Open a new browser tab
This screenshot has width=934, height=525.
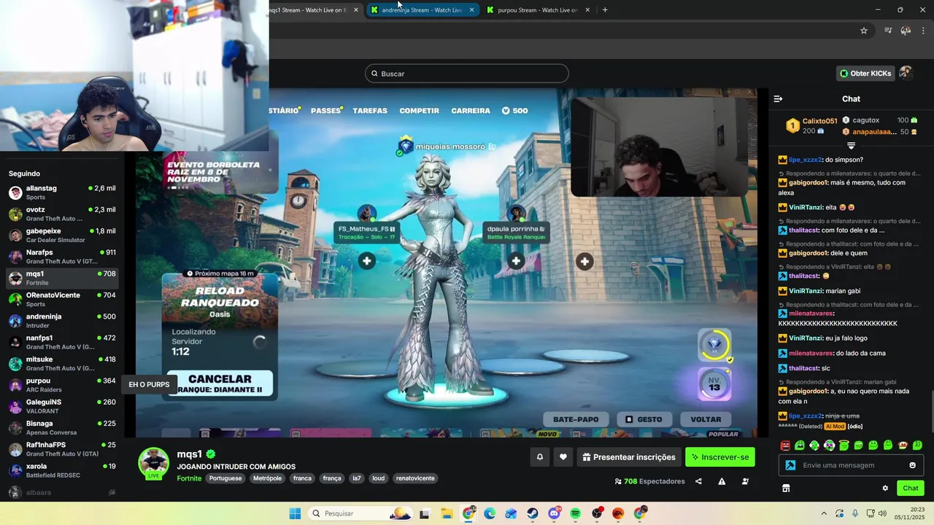(605, 10)
